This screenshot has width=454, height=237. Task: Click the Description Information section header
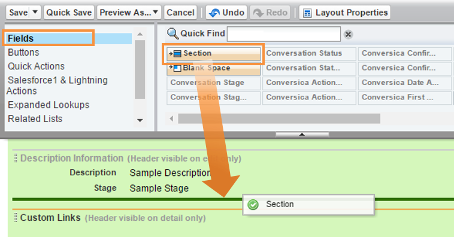tap(72, 158)
